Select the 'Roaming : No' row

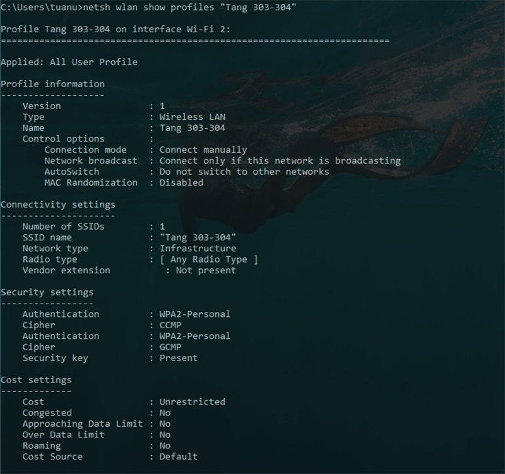tap(97, 446)
